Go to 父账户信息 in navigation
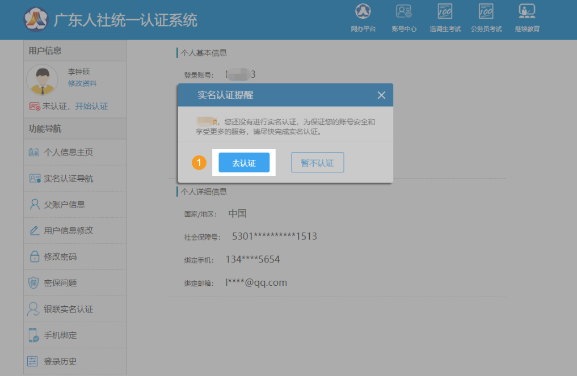This screenshot has width=577, height=376. (64, 205)
